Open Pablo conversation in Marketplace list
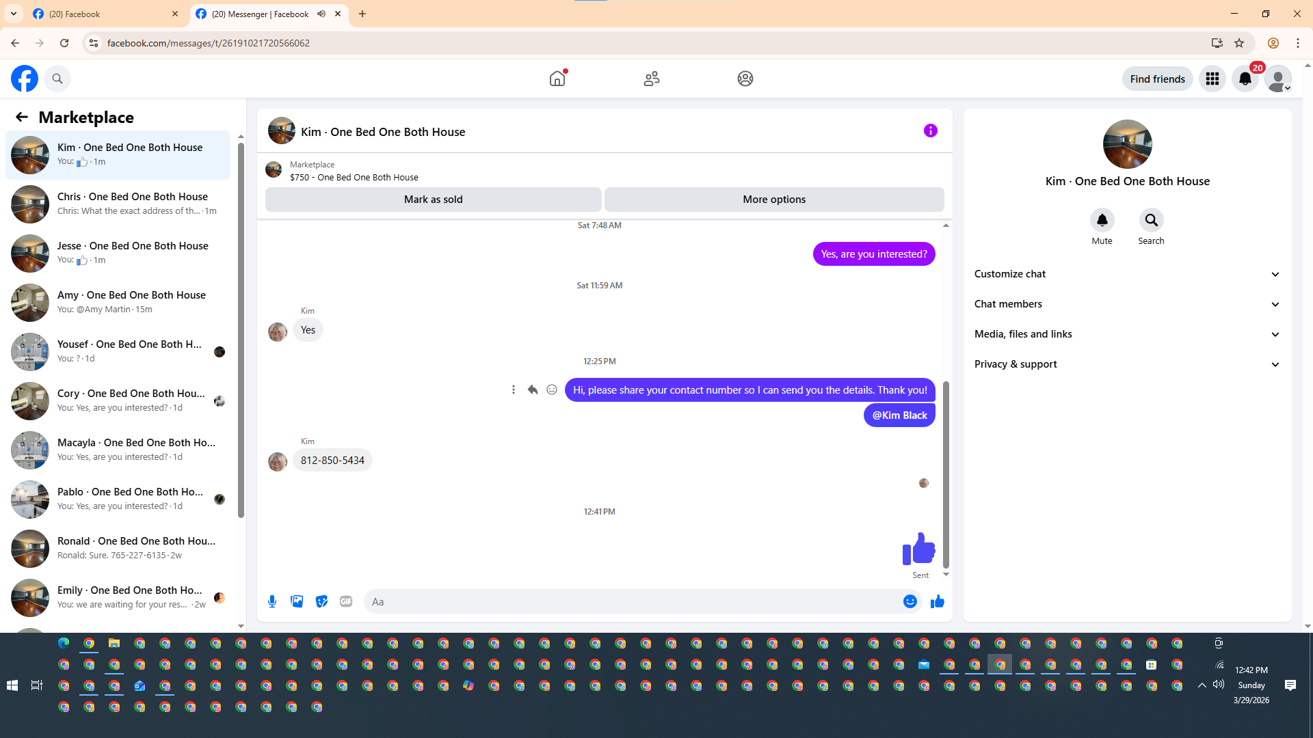The width and height of the screenshot is (1313, 738). coord(118,499)
